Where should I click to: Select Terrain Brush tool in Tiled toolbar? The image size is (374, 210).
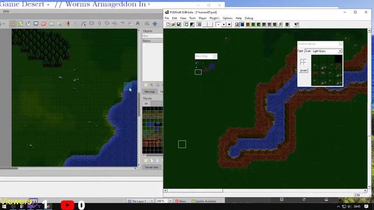pyautogui.click(x=20, y=23)
